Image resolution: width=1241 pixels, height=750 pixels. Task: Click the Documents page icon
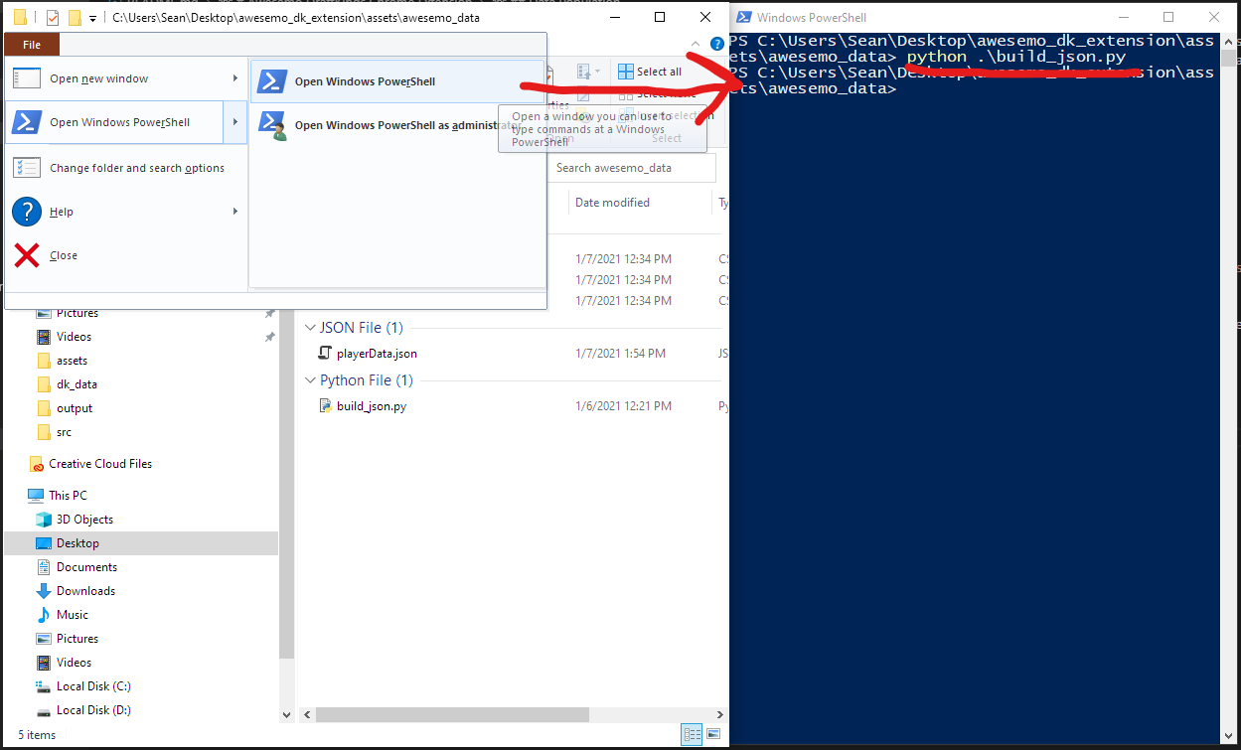click(x=44, y=566)
